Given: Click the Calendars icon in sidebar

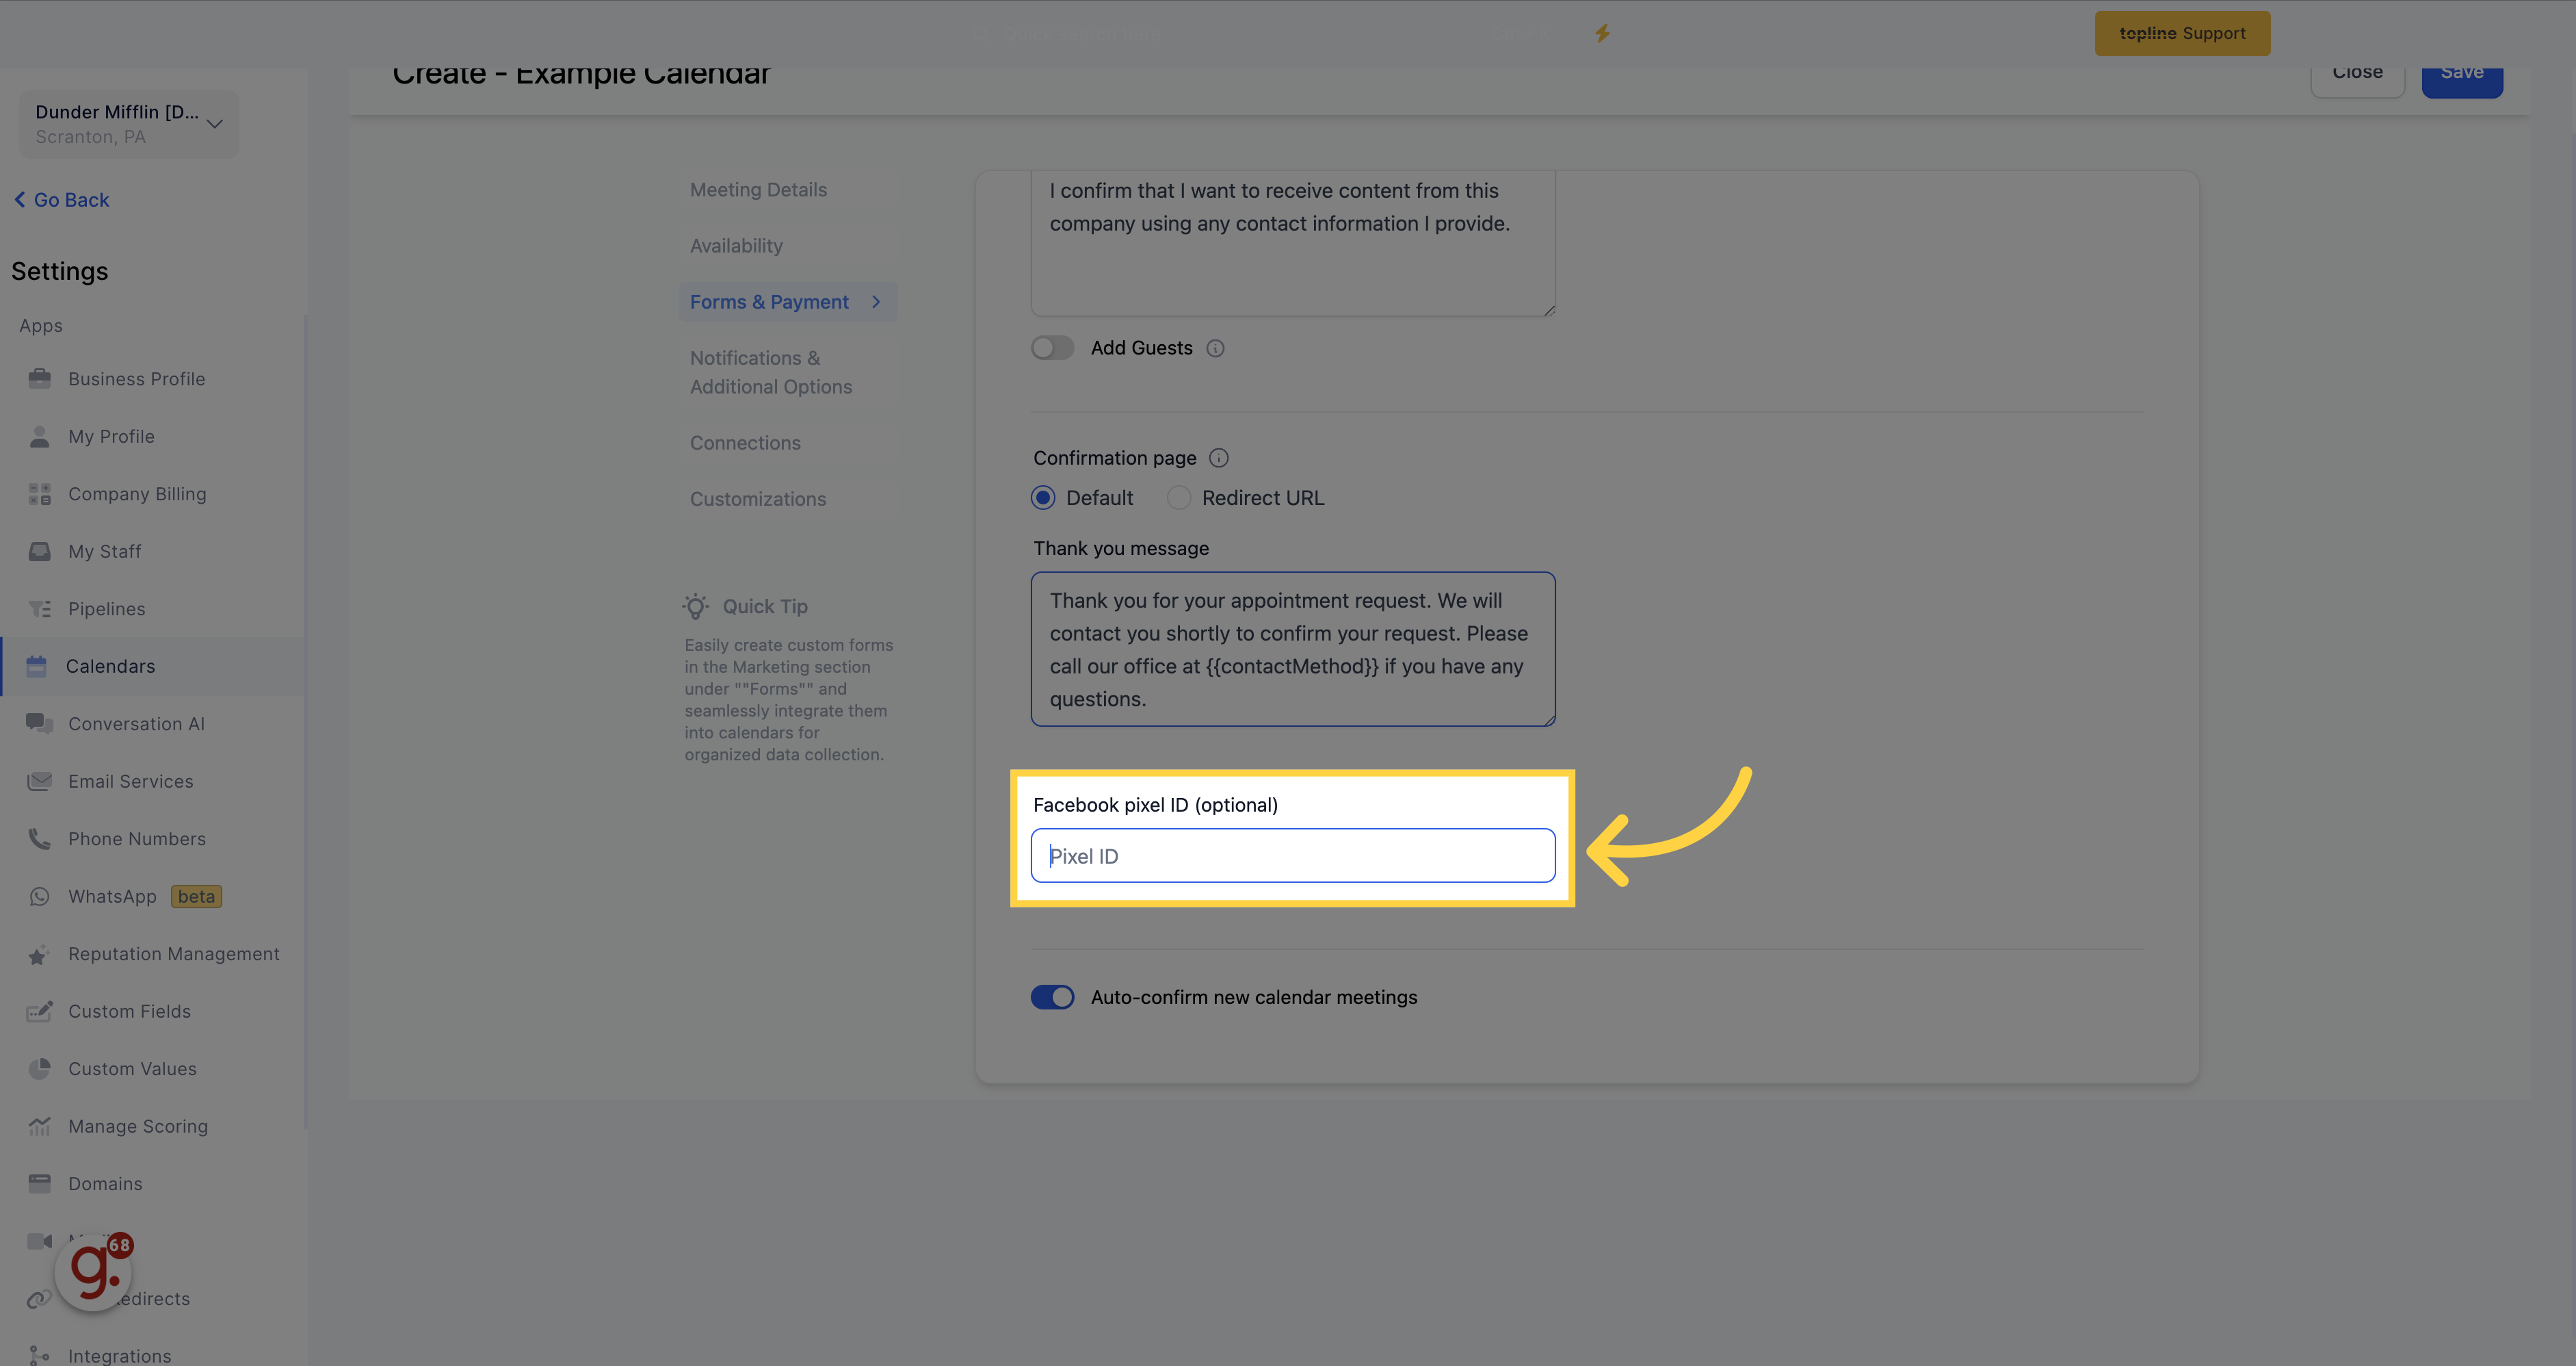Looking at the screenshot, I should 37,667.
